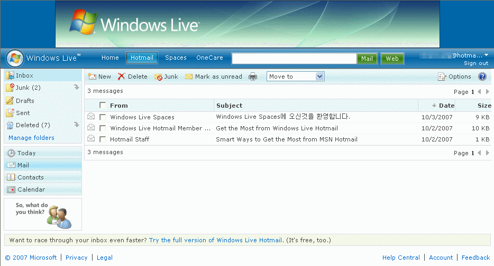Click the Feedback link
This screenshot has width=494, height=266.
[475, 258]
